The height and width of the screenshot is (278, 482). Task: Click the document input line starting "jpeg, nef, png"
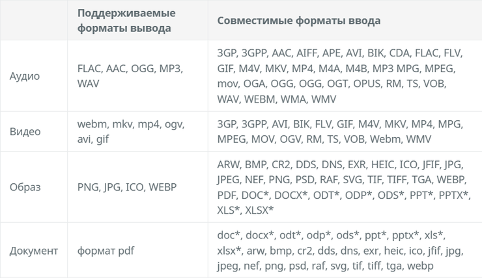coord(326,266)
